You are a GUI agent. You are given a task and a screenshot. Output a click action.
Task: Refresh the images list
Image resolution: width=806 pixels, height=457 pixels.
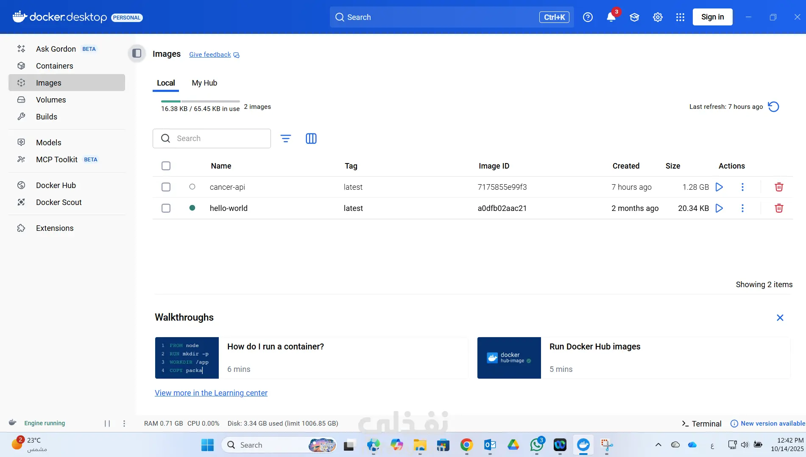pos(773,107)
